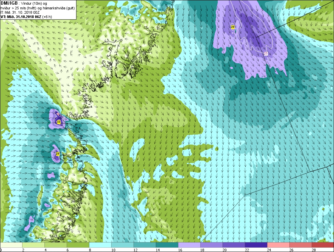Image resolution: width=334 pixels, height=252 pixels.
Task: Click the 'Vindur (10m) og' label
Action: pos(34,4)
